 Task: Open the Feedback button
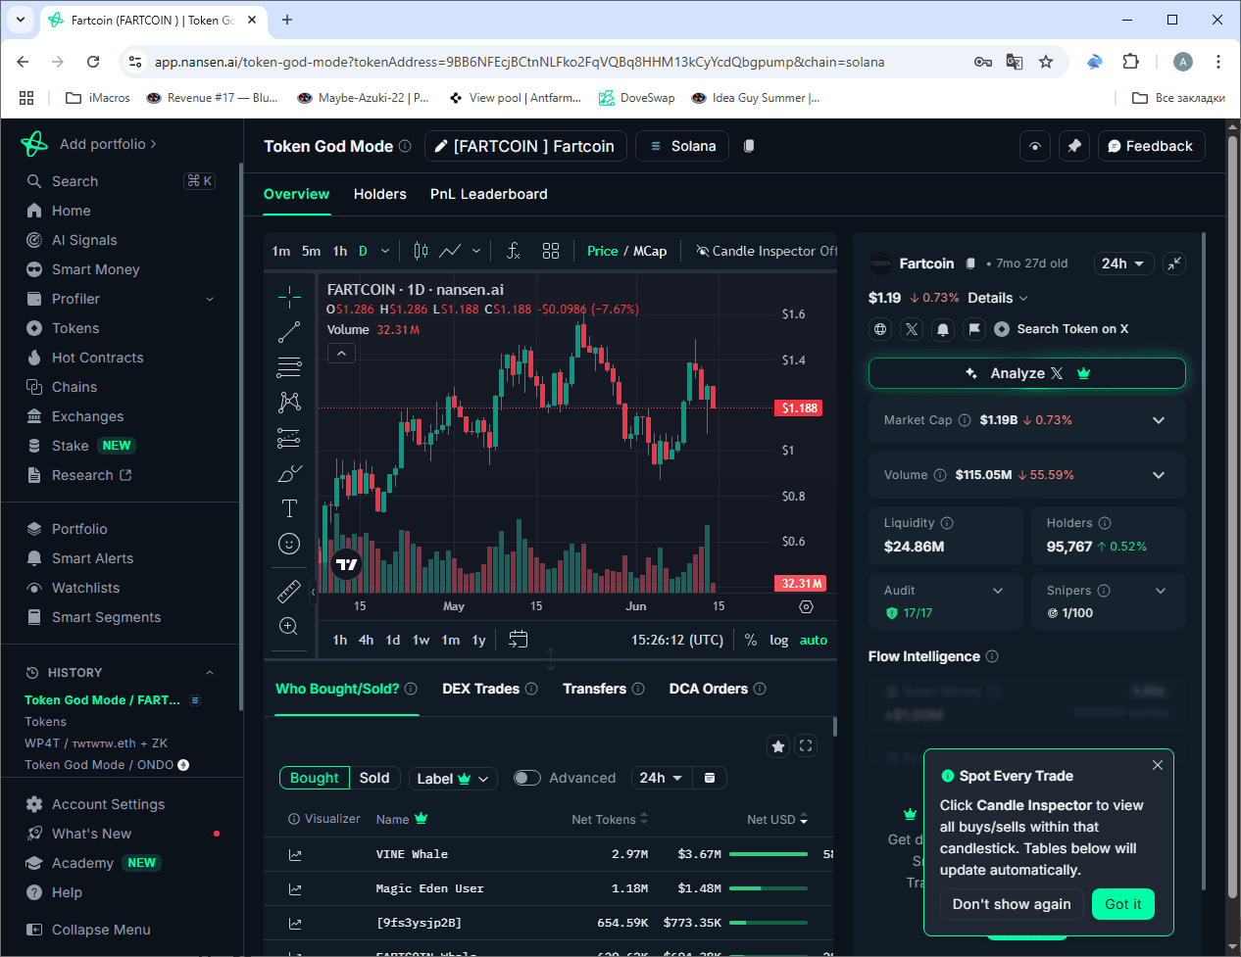pos(1151,146)
